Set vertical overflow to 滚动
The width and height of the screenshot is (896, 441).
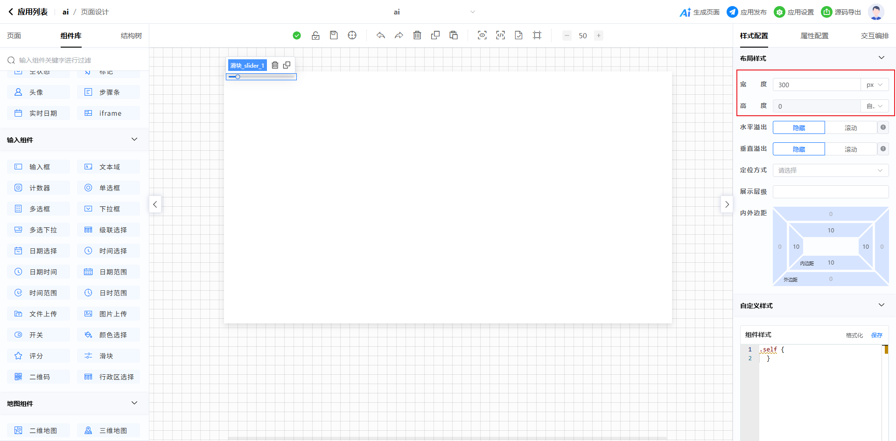(850, 149)
